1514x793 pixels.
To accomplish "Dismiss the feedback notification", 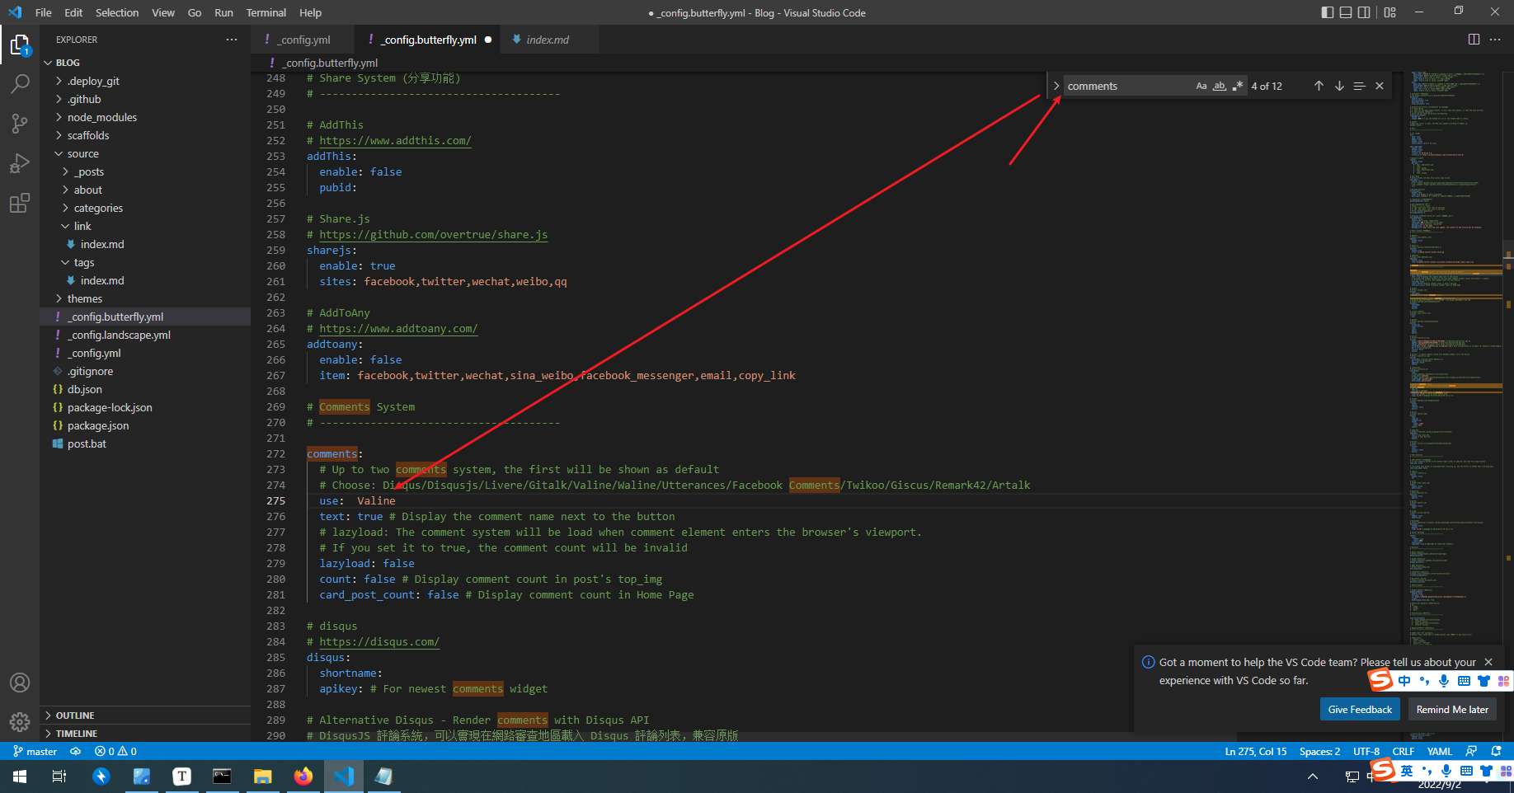I will (1488, 662).
